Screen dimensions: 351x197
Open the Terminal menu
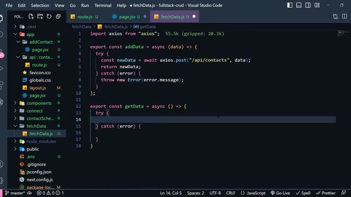(x=103, y=5)
